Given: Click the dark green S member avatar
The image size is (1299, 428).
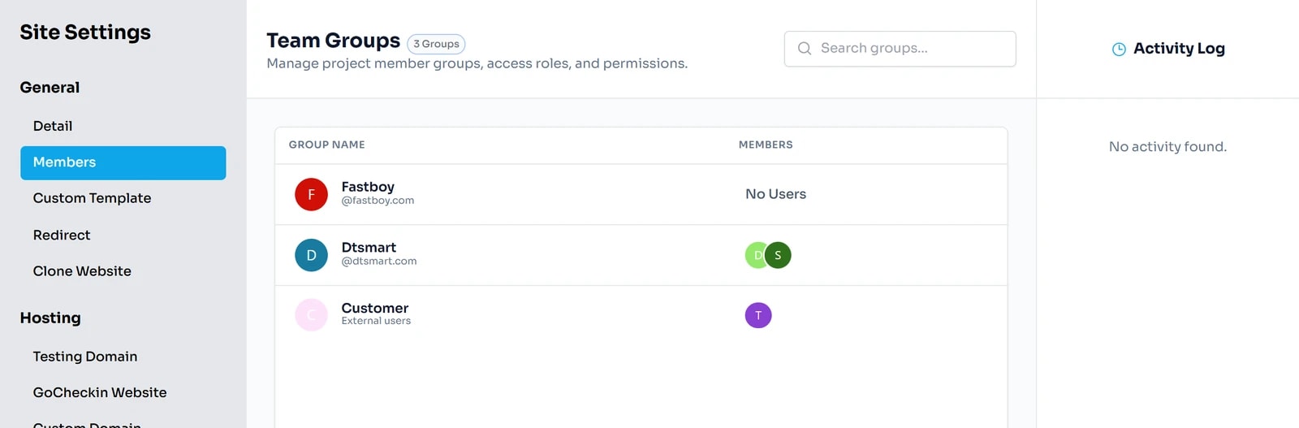Looking at the screenshot, I should pos(778,255).
